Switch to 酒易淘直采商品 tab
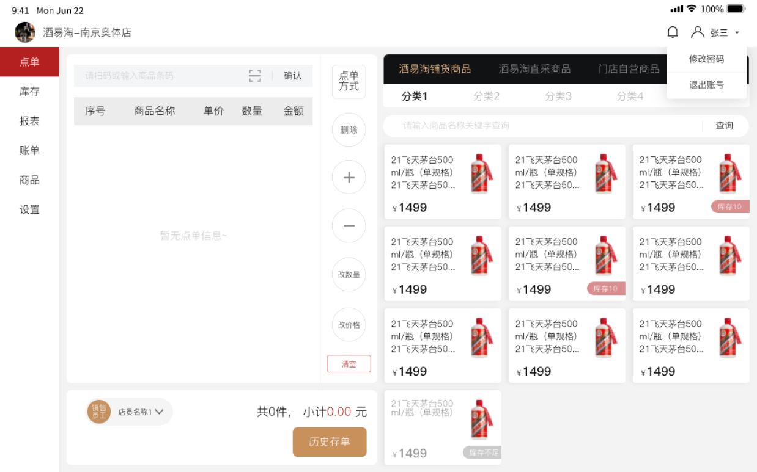 click(534, 69)
